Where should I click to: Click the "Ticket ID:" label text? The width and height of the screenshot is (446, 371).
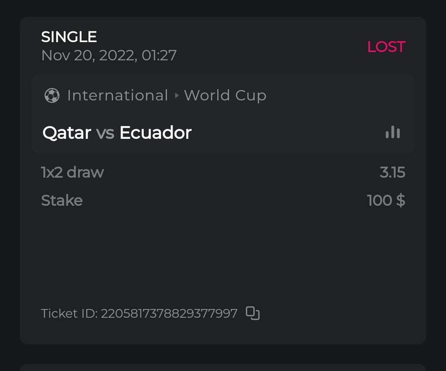[69, 314]
